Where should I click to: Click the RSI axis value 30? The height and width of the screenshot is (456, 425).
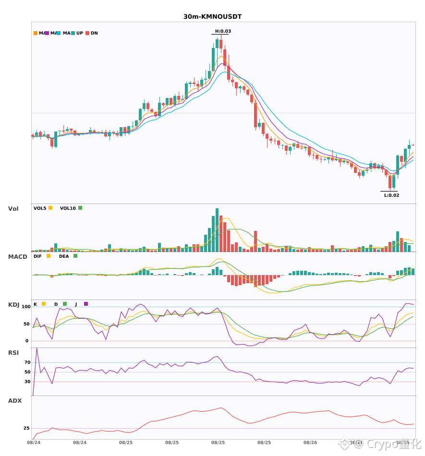[28, 382]
